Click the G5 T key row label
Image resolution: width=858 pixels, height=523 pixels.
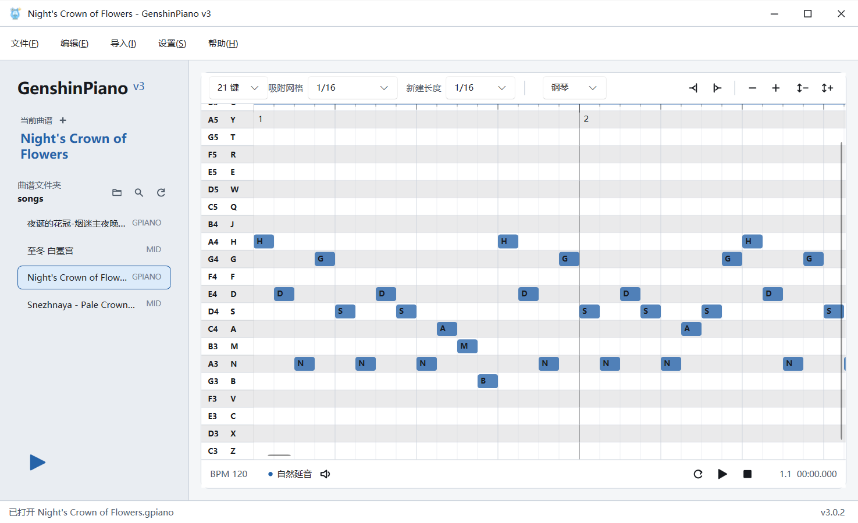click(x=227, y=137)
